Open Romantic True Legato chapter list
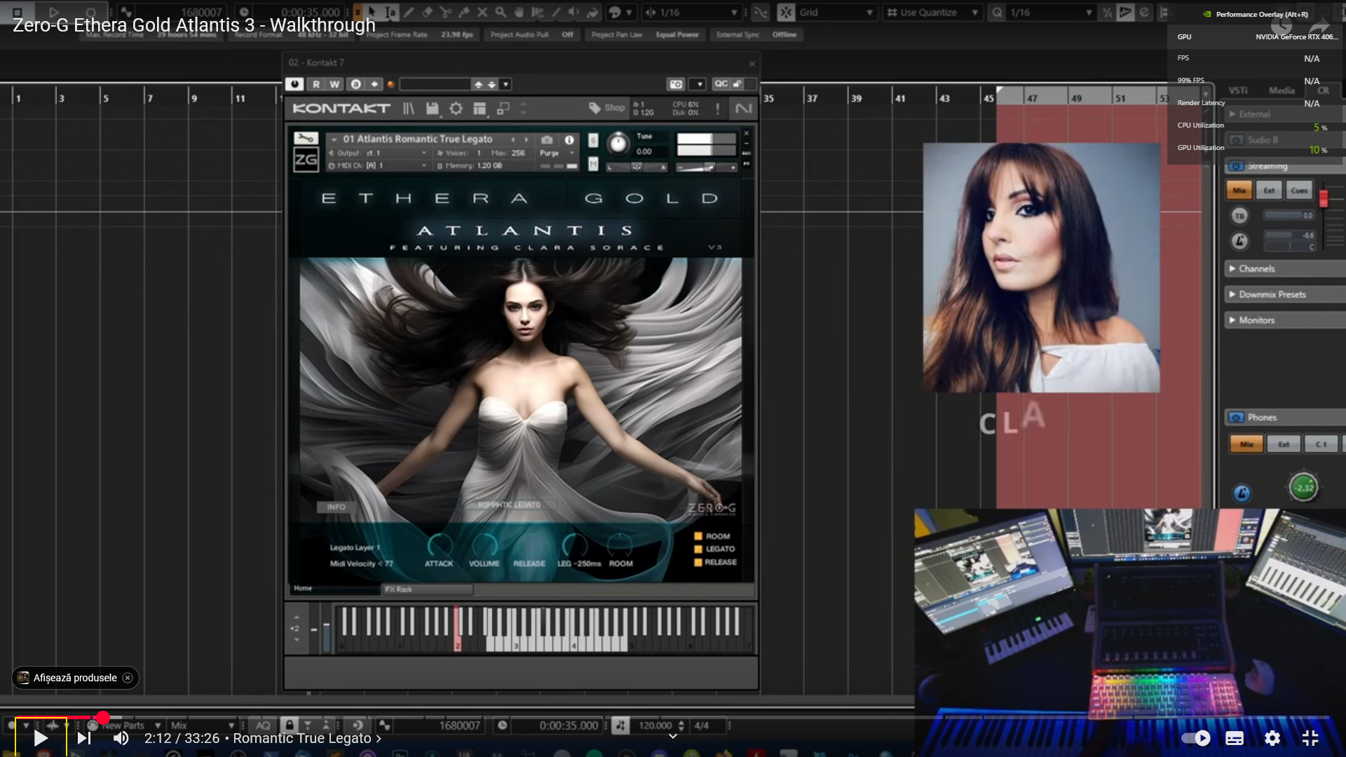The height and width of the screenshot is (757, 1346). click(x=307, y=738)
